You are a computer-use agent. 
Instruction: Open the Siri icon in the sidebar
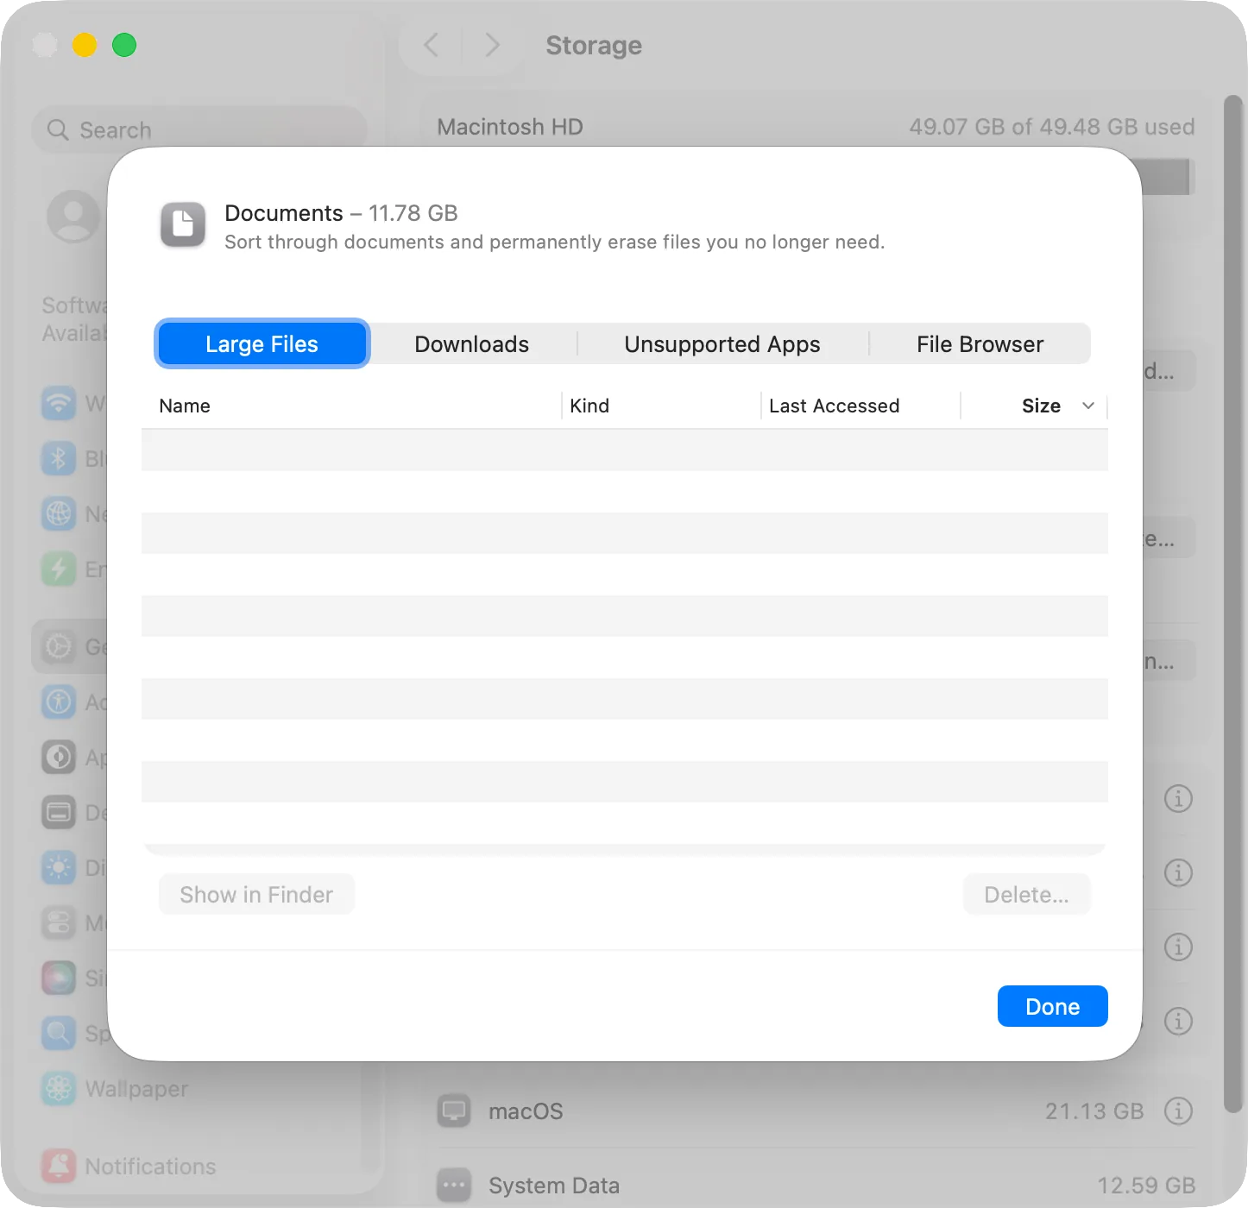(x=59, y=978)
